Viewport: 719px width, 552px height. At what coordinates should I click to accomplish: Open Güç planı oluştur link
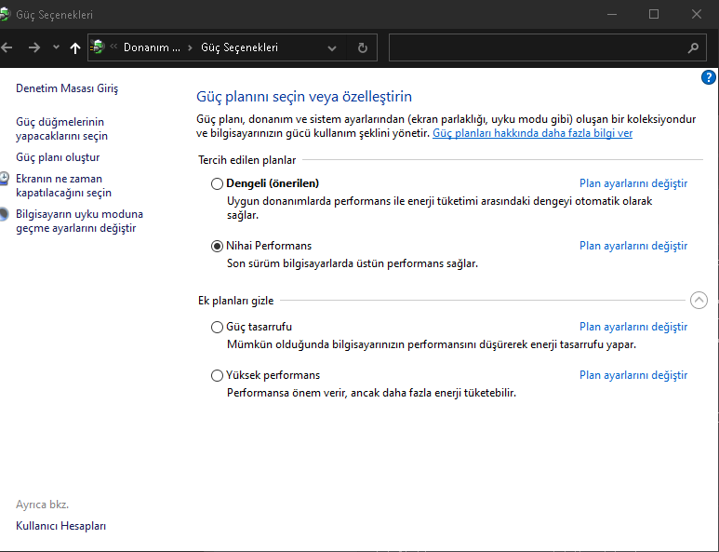58,157
